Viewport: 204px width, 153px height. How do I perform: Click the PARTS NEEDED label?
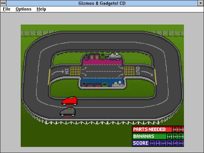click(149, 129)
